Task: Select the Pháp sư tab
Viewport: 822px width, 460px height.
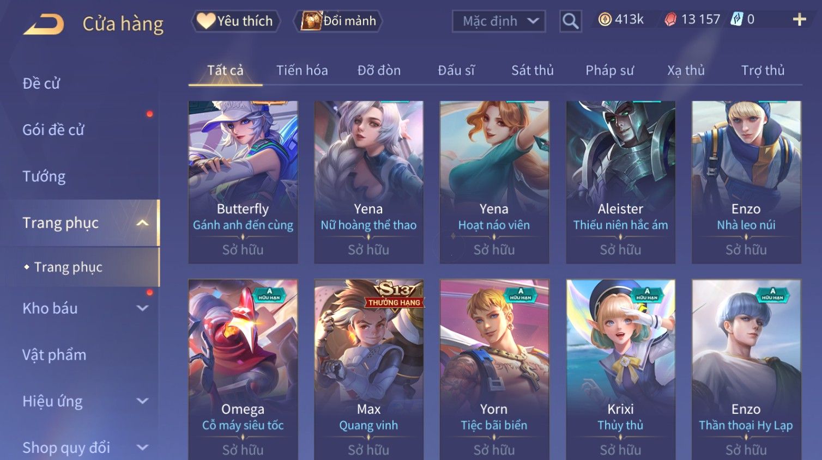Action: (609, 70)
